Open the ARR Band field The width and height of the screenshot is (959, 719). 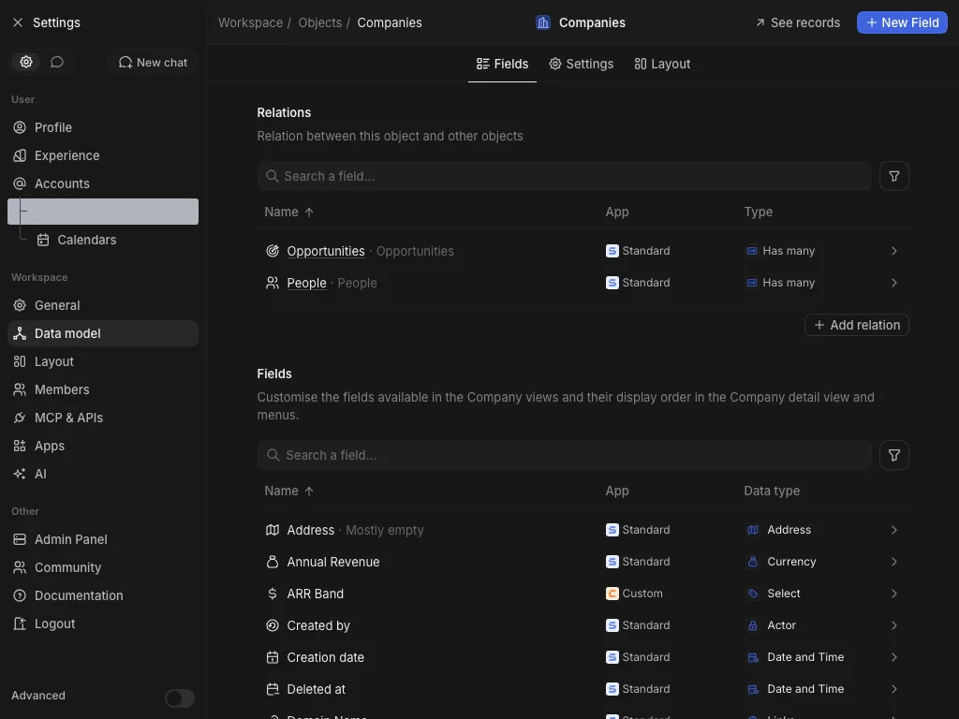click(583, 593)
